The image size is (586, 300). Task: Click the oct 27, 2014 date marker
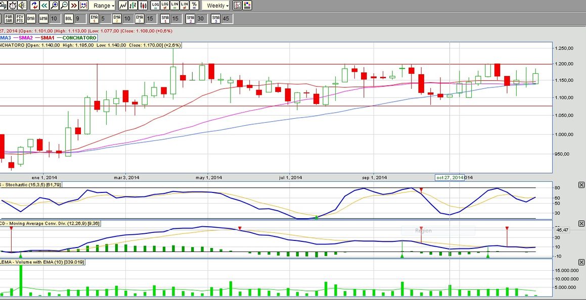tap(449, 178)
